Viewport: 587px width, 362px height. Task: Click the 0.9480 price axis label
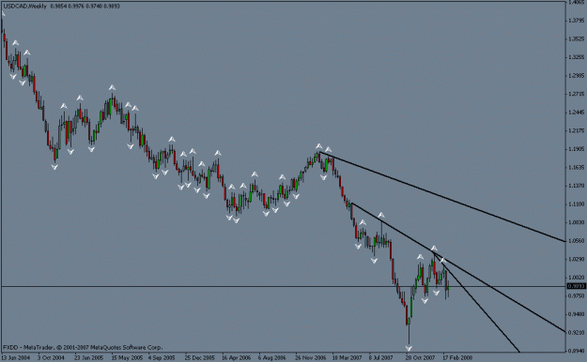(576, 314)
